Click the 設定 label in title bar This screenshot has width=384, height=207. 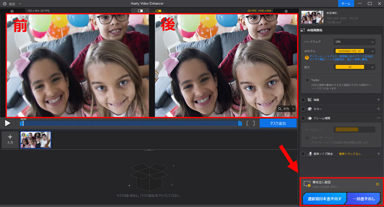tap(12, 4)
